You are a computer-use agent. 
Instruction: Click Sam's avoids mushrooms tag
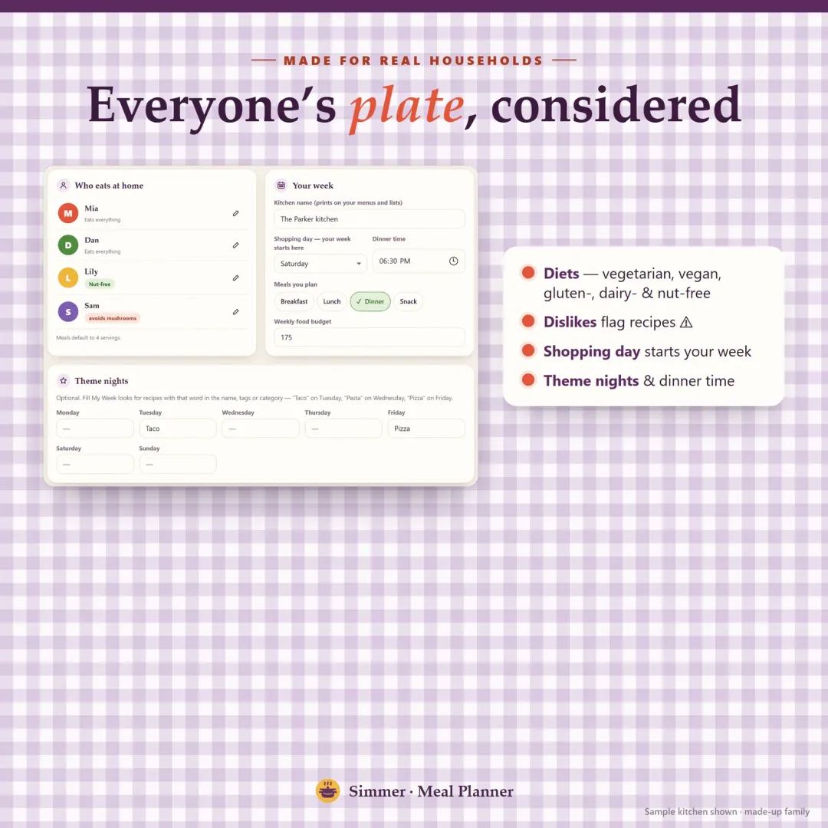(x=113, y=318)
